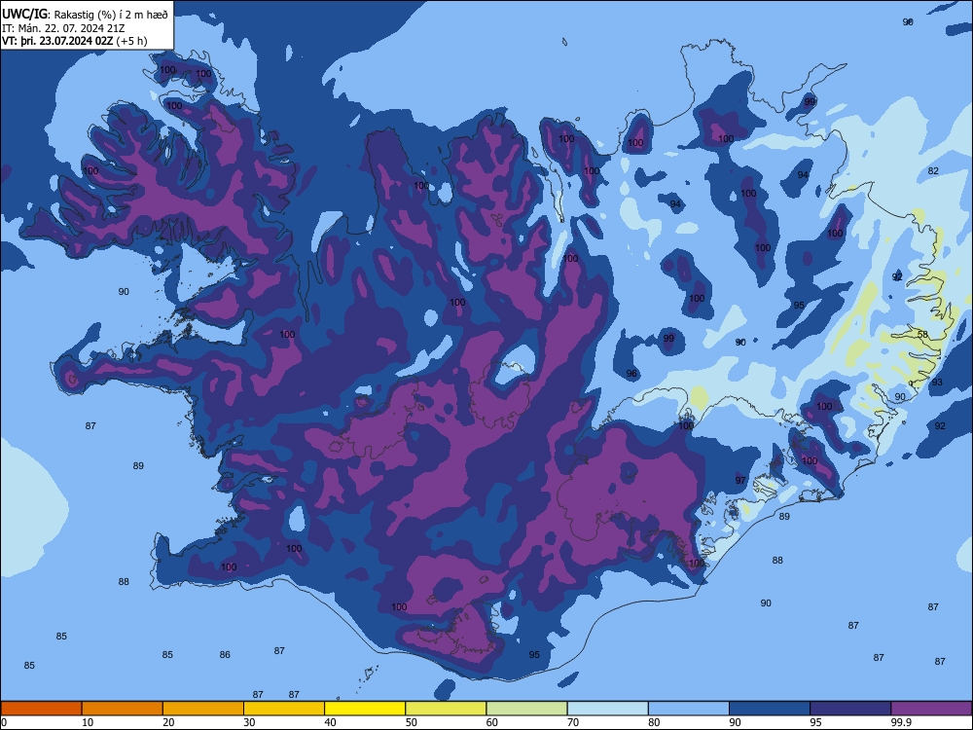Click the 60–70 pale green legend swatch
The height and width of the screenshot is (730, 973).
[526, 709]
